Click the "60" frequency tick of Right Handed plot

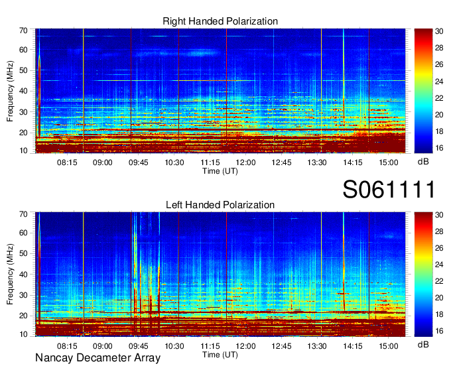[24, 50]
